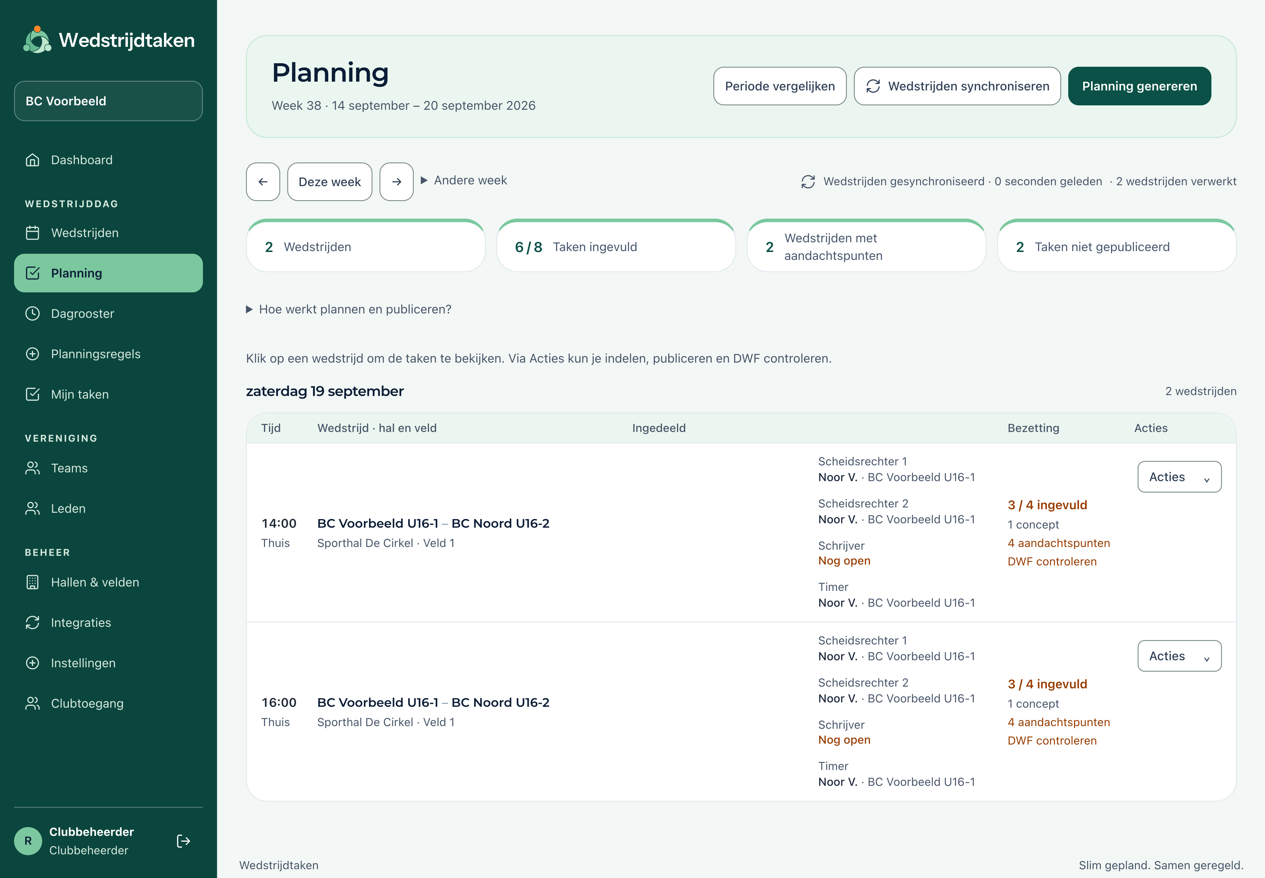Screen dimensions: 1265x878
Task: Click the Deze week button
Action: click(x=330, y=181)
